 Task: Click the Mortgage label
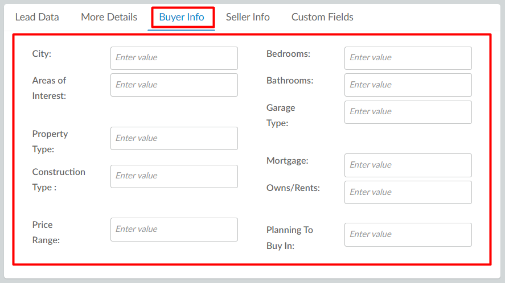tap(288, 160)
